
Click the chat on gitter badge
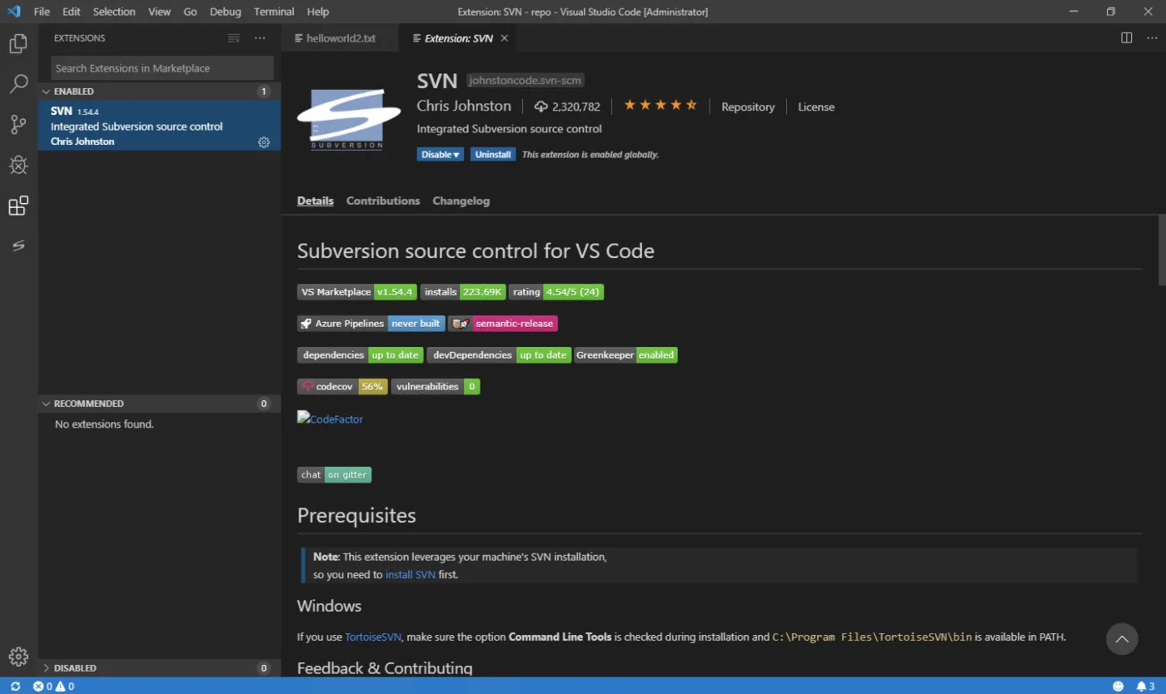pos(334,475)
